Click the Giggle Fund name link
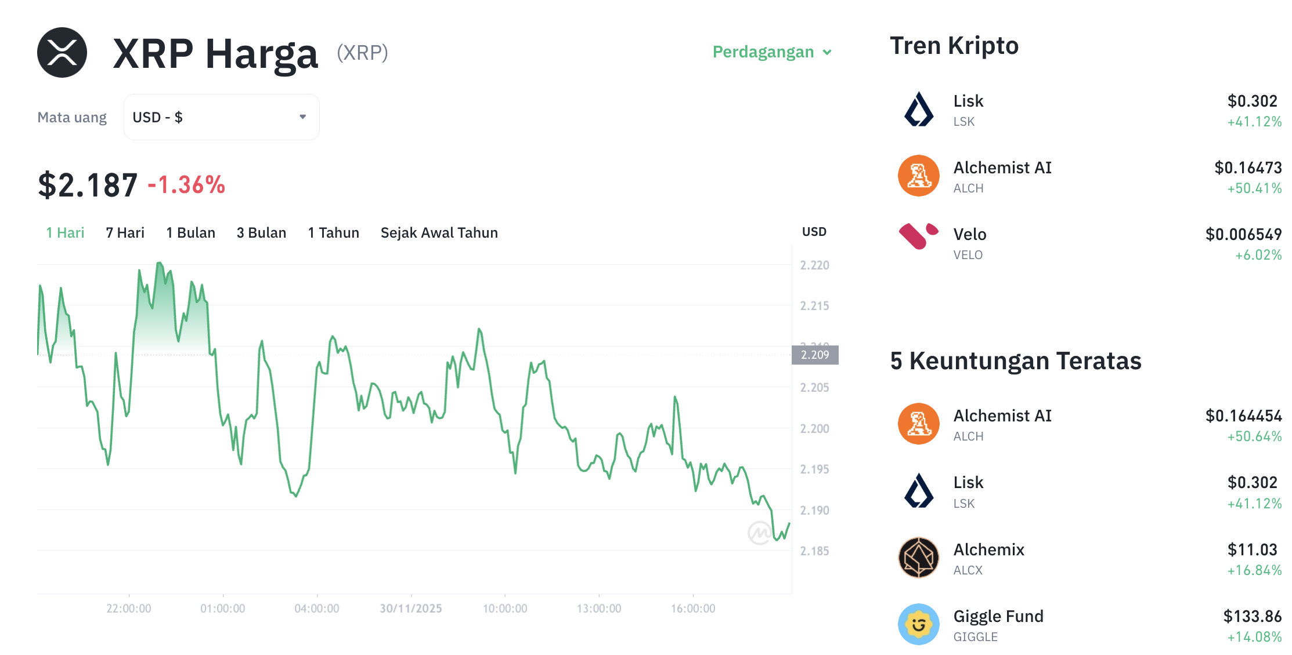 (x=998, y=616)
